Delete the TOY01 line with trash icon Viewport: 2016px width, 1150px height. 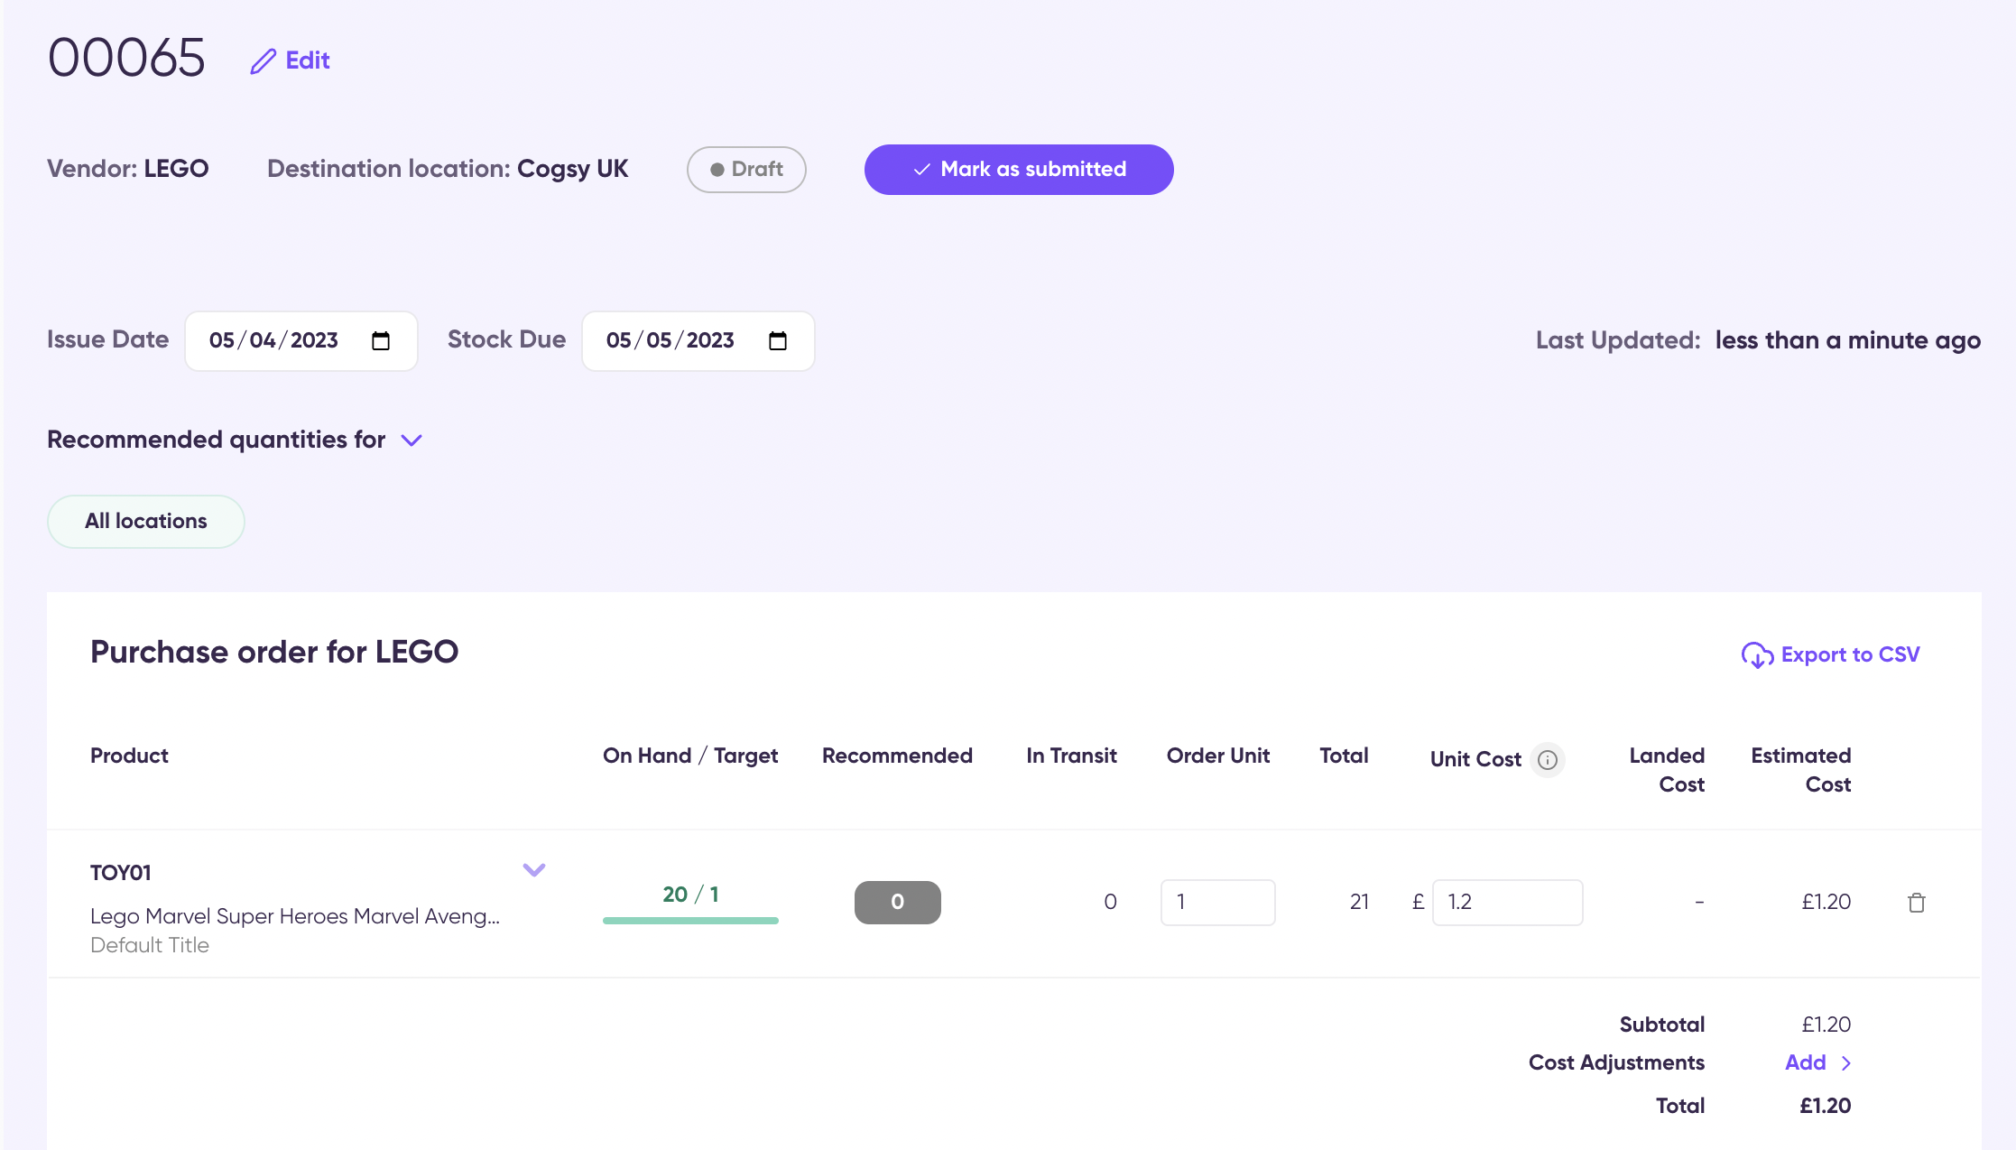pos(1917,903)
